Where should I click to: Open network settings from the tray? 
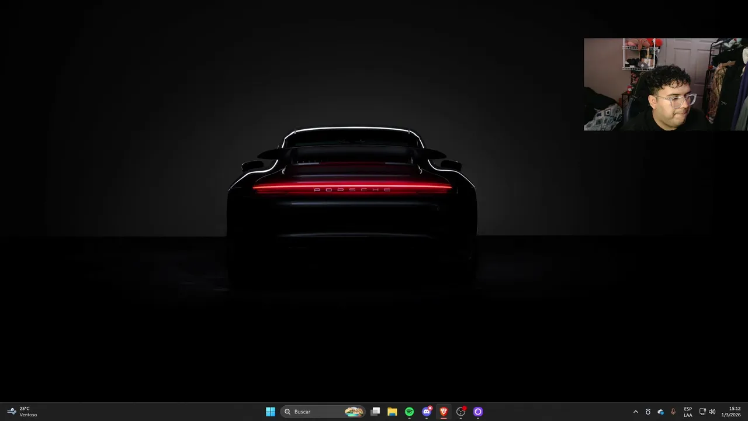pyautogui.click(x=702, y=412)
